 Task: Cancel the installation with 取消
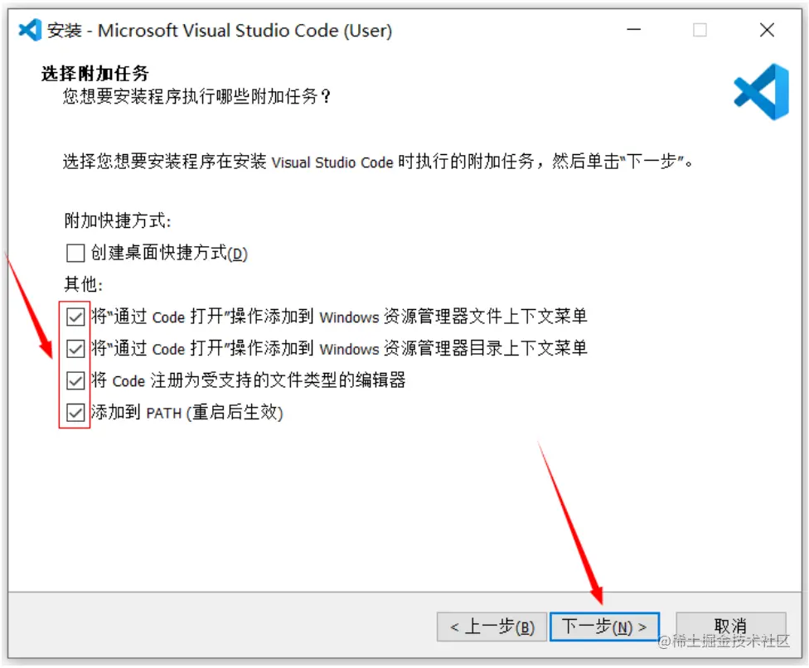coord(730,626)
